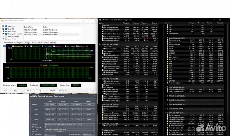Switch to the Clocks tab
Viewport: 230px width, 136px height.
pyautogui.click(x=40, y=43)
